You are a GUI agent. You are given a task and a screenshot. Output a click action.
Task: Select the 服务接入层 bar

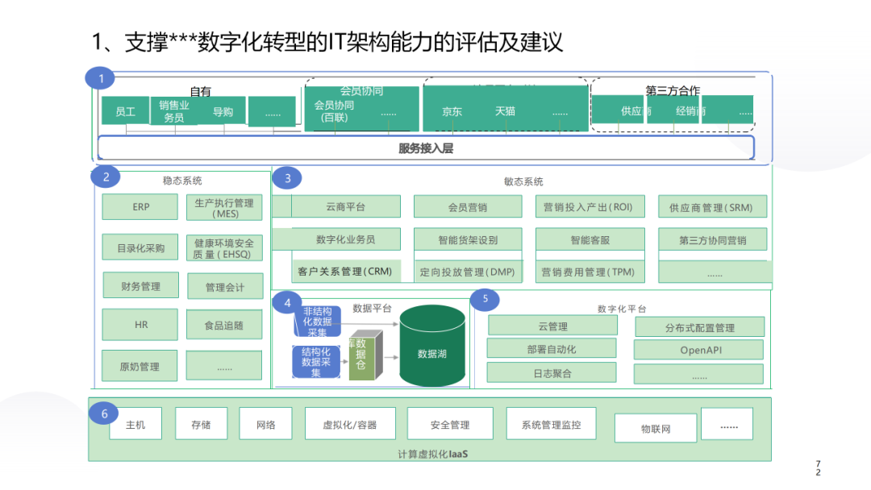tap(426, 148)
